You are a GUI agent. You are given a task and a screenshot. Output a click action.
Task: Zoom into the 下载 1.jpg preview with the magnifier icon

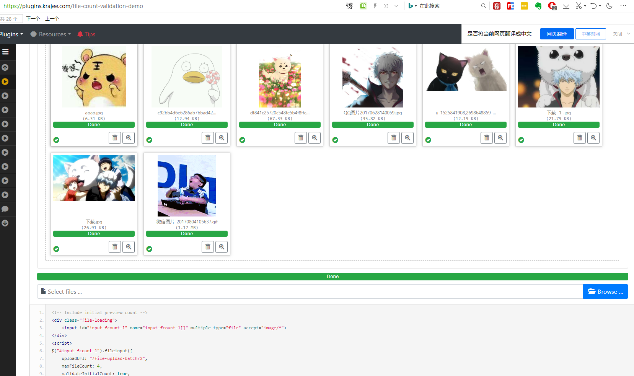593,138
